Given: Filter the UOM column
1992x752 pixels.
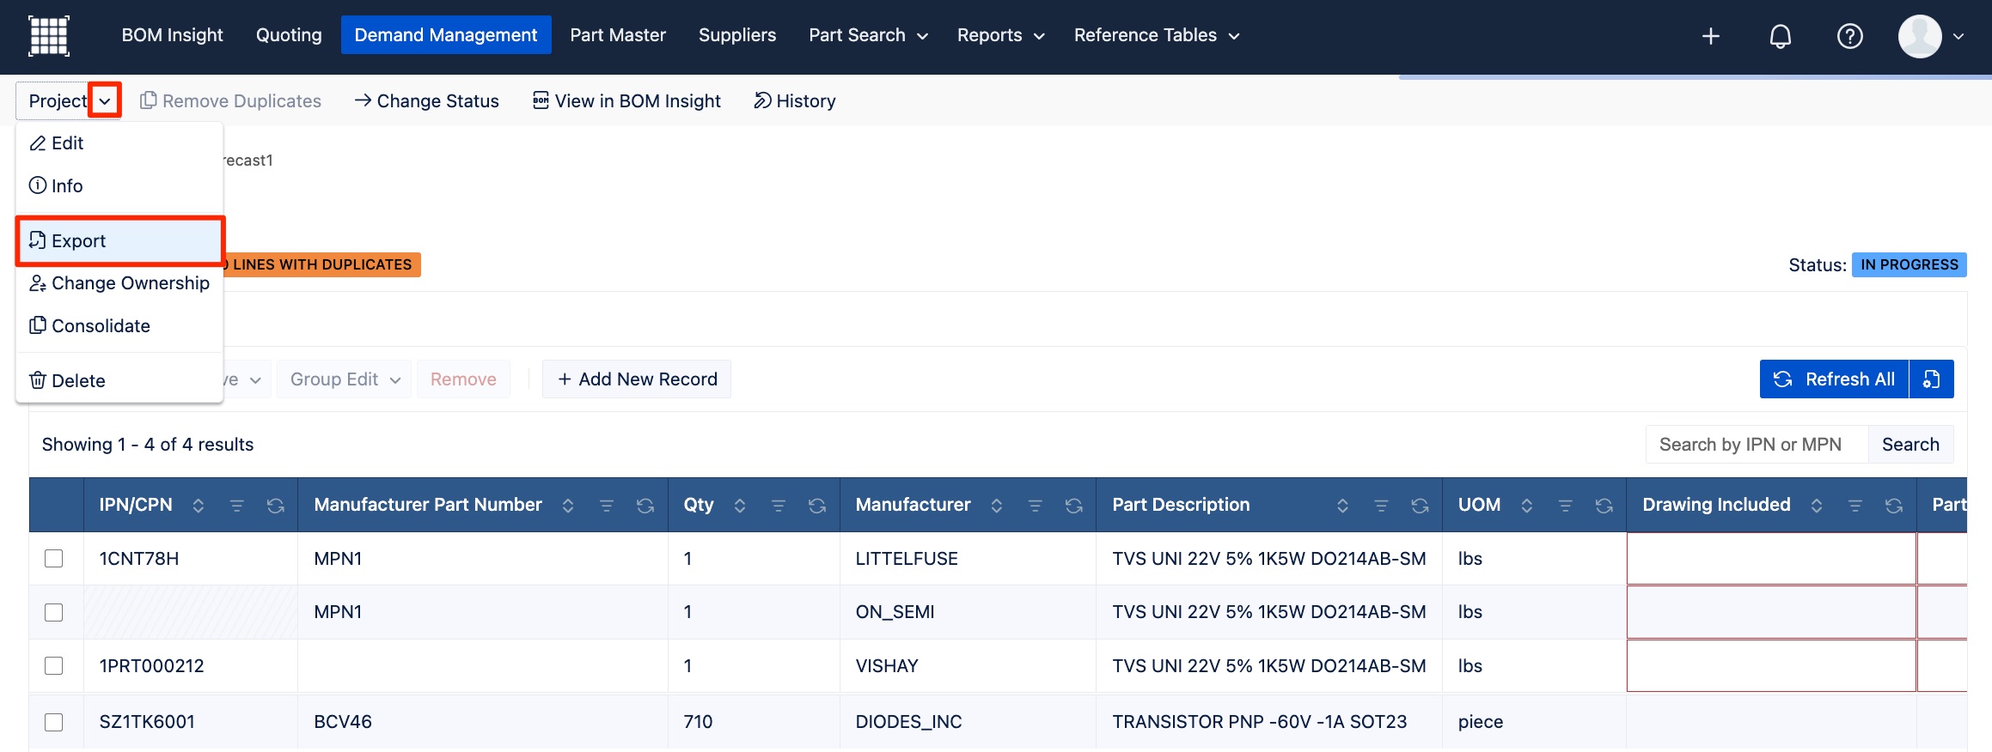Looking at the screenshot, I should coord(1565,506).
